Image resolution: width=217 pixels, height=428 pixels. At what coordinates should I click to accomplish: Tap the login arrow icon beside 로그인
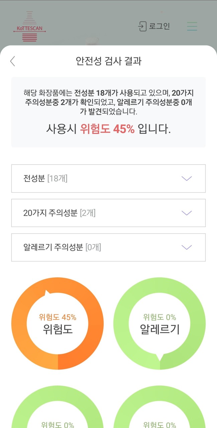143,26
